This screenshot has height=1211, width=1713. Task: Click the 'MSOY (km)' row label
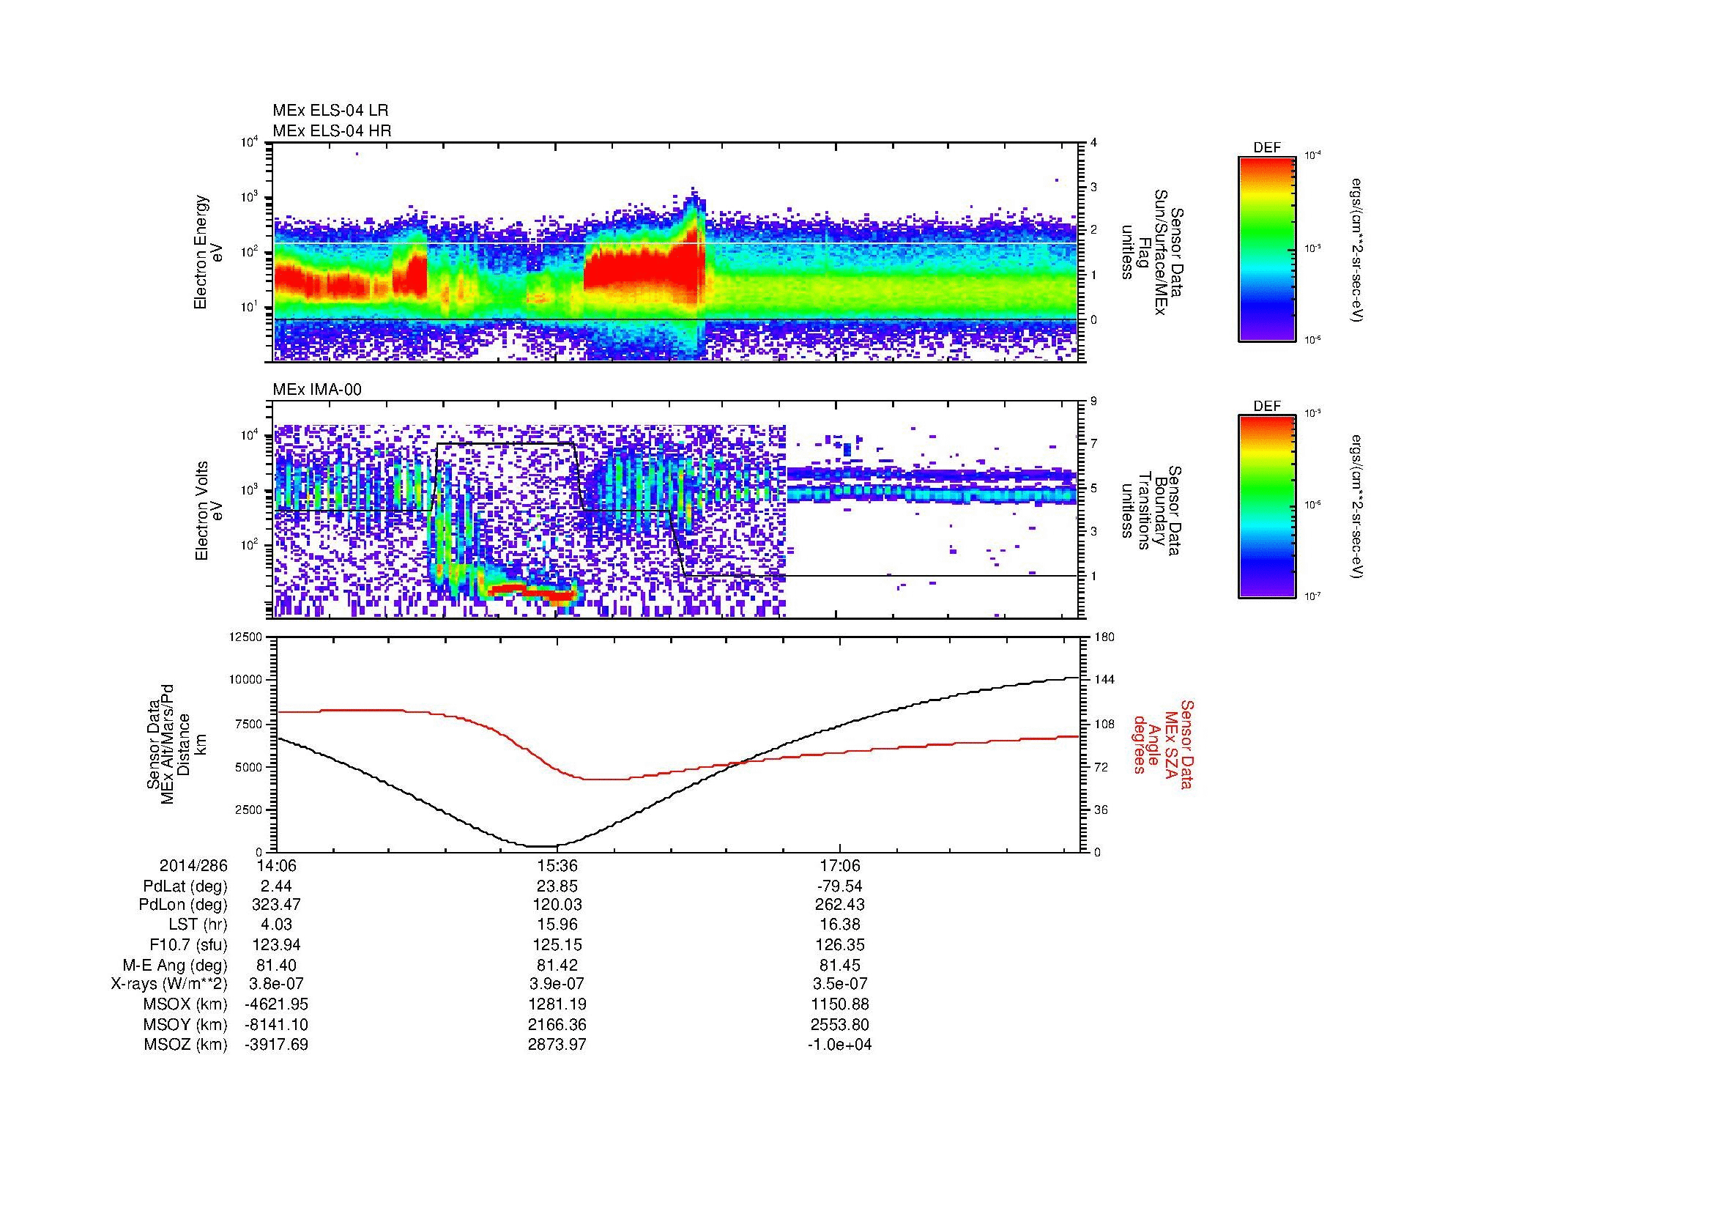(x=185, y=1025)
